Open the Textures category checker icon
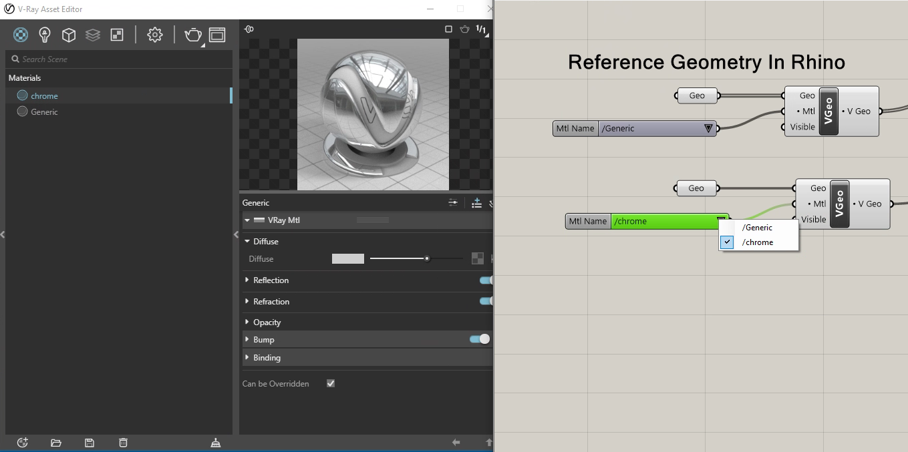The height and width of the screenshot is (452, 908). pyautogui.click(x=116, y=35)
